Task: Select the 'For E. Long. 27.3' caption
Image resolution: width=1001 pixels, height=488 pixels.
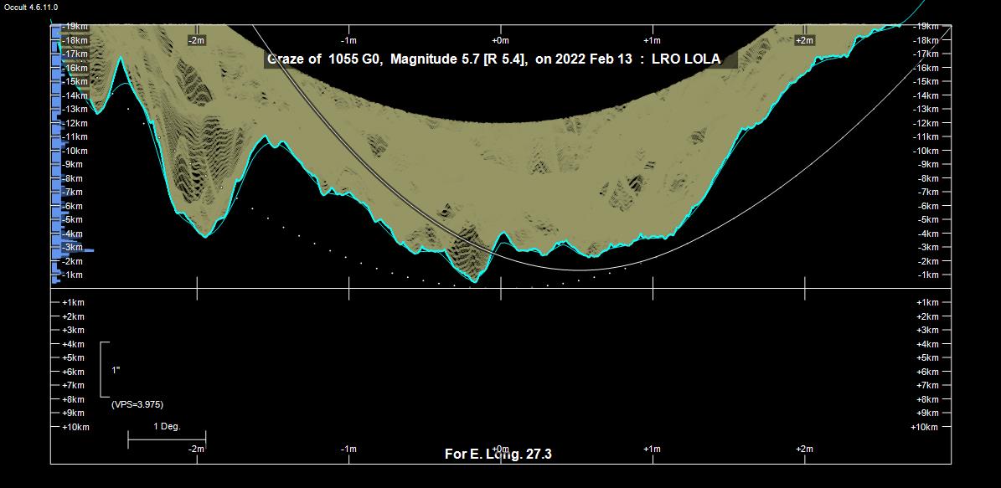Action: (x=498, y=455)
